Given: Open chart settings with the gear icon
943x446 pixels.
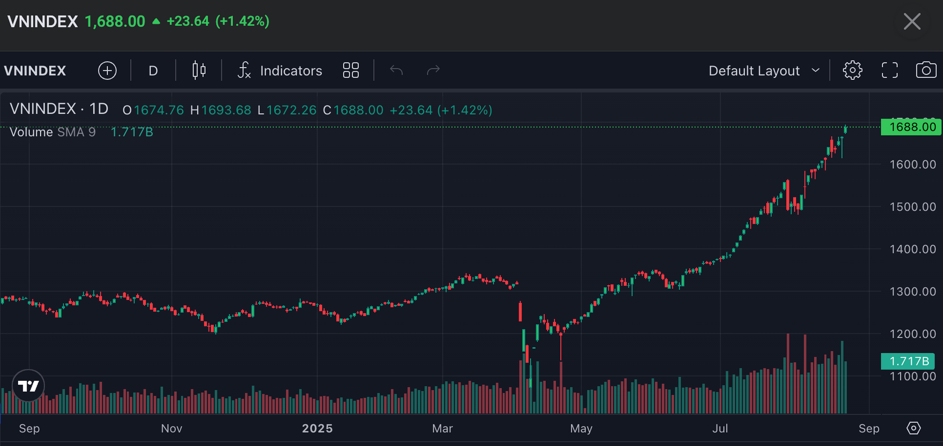Looking at the screenshot, I should [x=852, y=71].
